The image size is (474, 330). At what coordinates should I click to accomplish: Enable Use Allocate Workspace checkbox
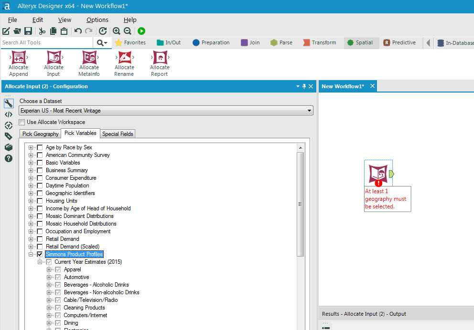(22, 122)
